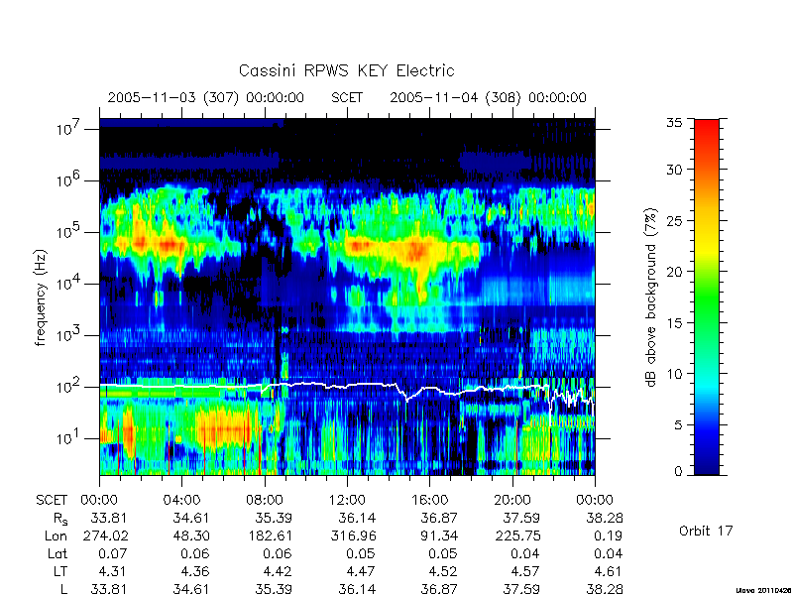
Task: Click the local time value 4.36
Action: [195, 571]
